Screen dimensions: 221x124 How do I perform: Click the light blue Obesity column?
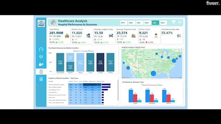(80, 62)
